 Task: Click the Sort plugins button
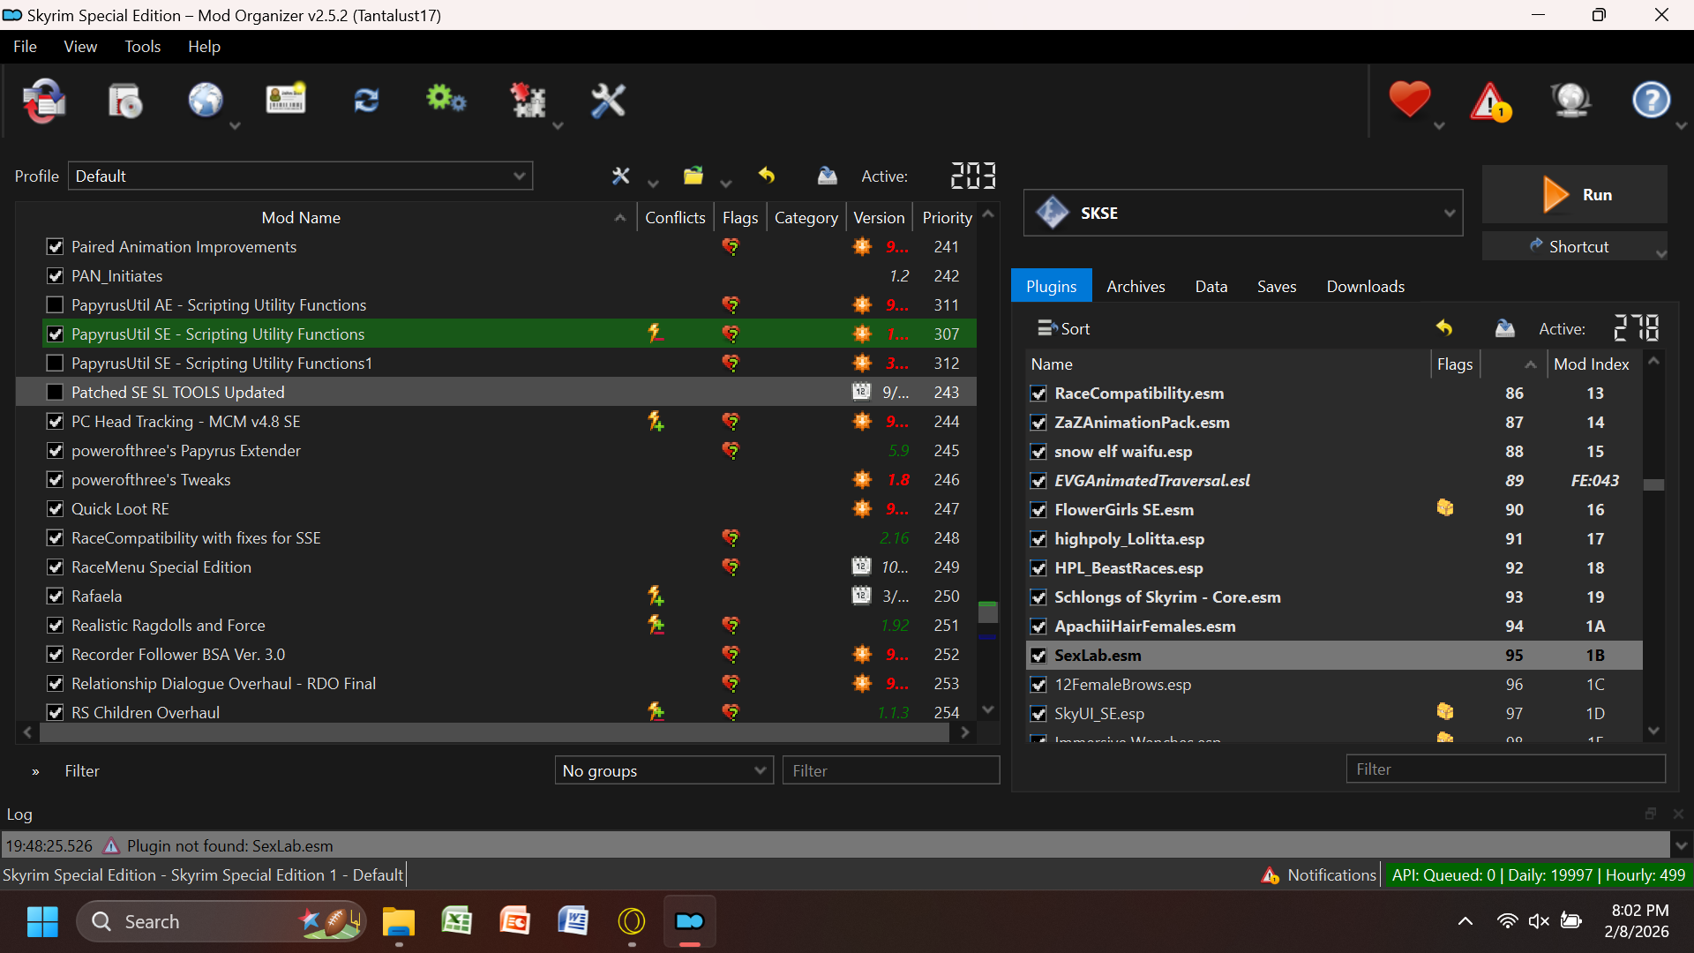click(x=1063, y=328)
